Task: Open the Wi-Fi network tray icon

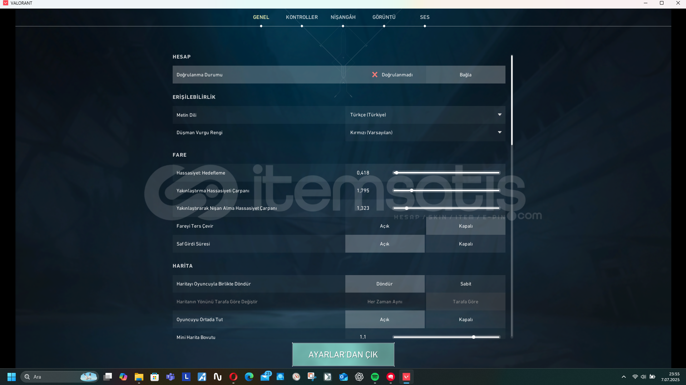Action: coord(635,377)
